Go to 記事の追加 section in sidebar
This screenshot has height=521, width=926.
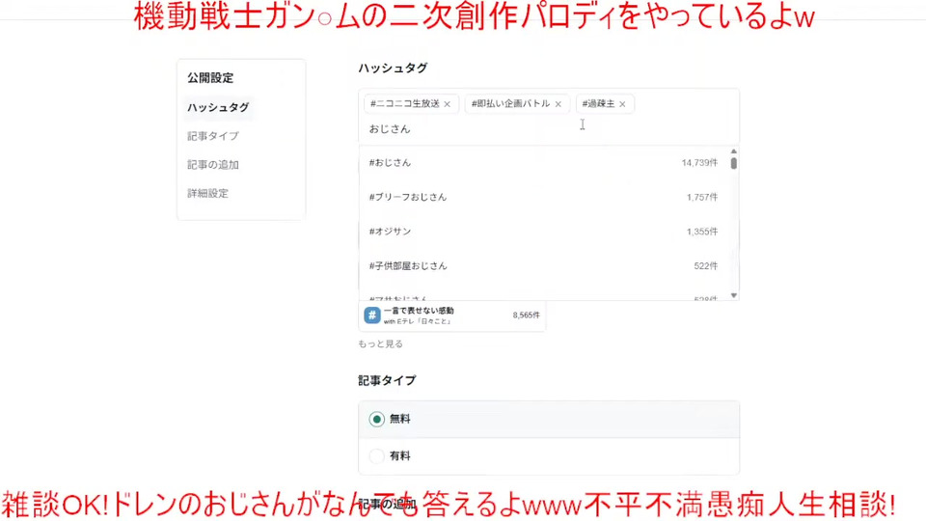(x=213, y=165)
